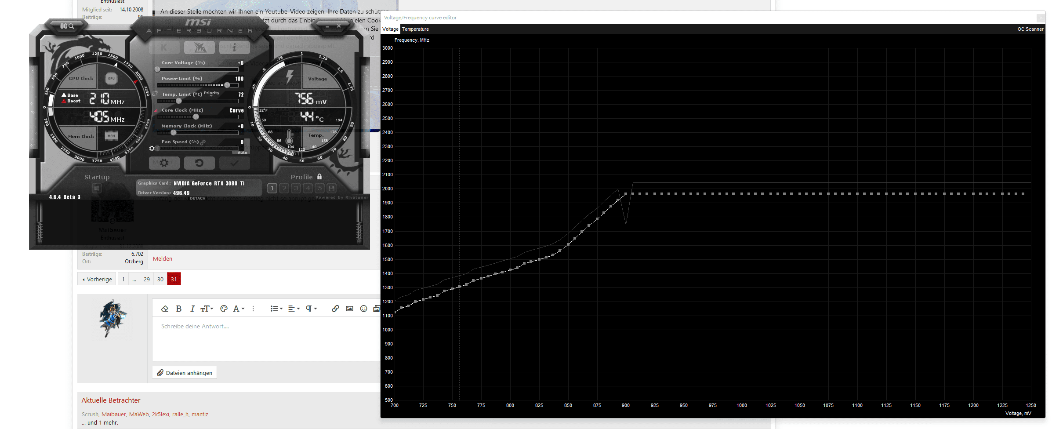Click the Memory Clock slider handle
Screen dimensions: 1052x429
tap(174, 133)
